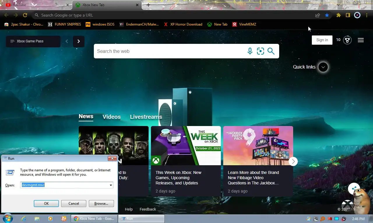
Task: Advance the news carousel right arrow
Action: (293, 161)
